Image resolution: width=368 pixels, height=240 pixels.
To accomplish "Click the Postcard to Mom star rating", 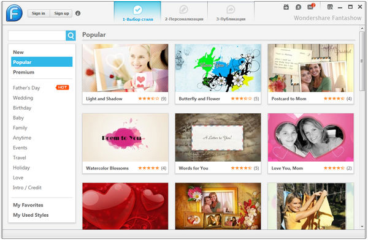I will pos(334,99).
